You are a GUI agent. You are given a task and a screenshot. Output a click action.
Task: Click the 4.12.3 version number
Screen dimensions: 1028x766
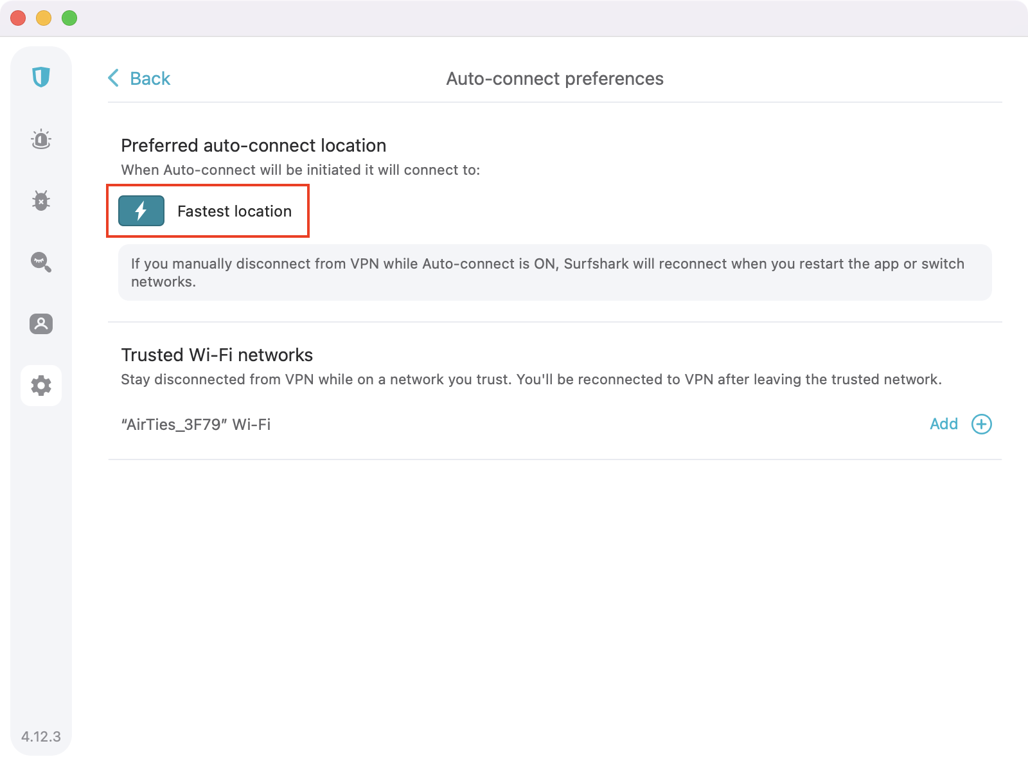click(41, 736)
